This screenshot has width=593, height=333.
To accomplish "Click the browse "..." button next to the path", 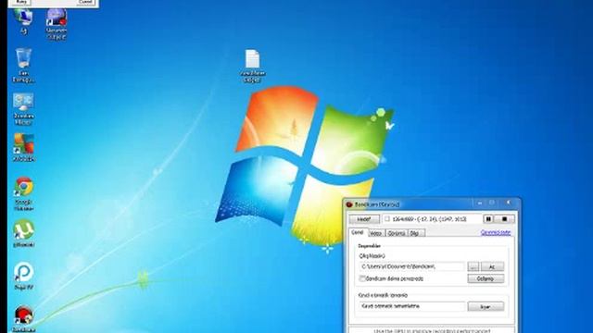I will pos(473,266).
